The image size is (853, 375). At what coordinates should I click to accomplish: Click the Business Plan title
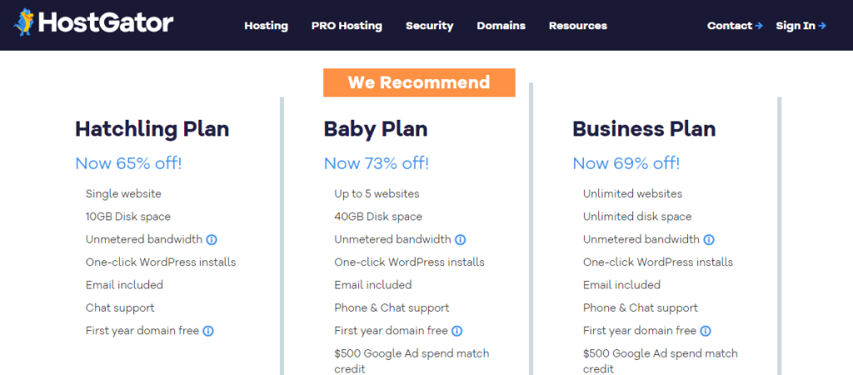pos(644,129)
